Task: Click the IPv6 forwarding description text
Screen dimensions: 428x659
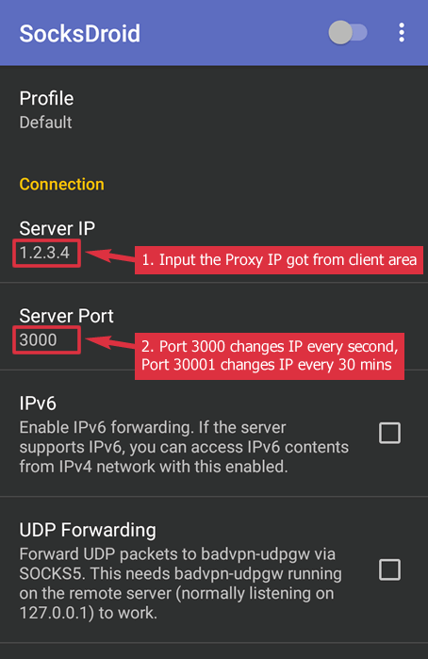Action: [x=184, y=447]
